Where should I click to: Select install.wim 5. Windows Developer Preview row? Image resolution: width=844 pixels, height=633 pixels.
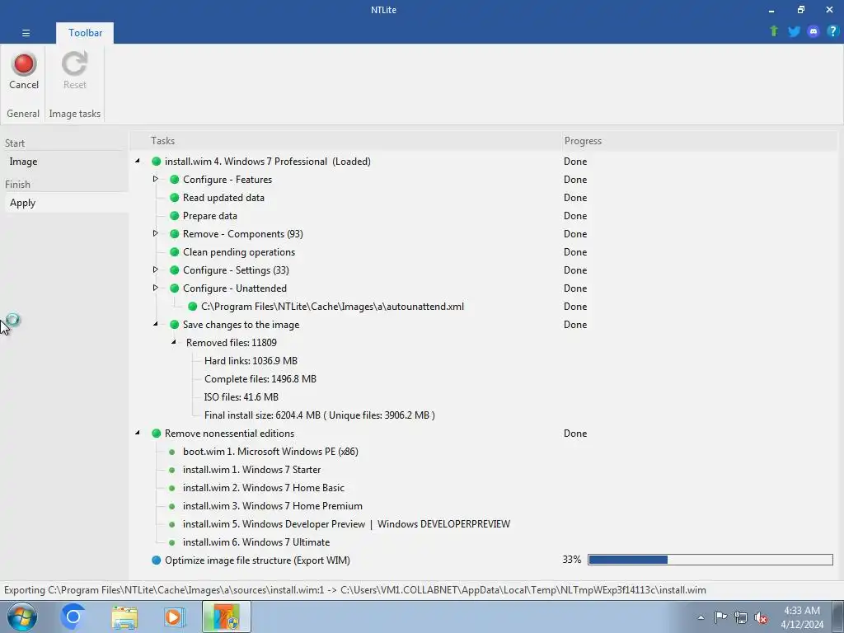click(x=346, y=524)
